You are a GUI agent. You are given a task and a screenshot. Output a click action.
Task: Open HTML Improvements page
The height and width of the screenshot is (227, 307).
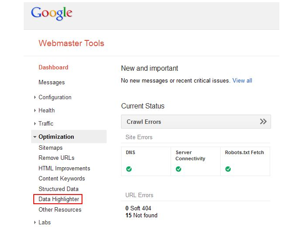(64, 169)
